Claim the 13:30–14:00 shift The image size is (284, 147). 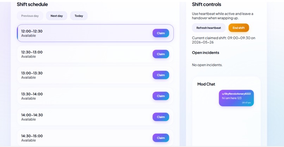[x=161, y=96]
